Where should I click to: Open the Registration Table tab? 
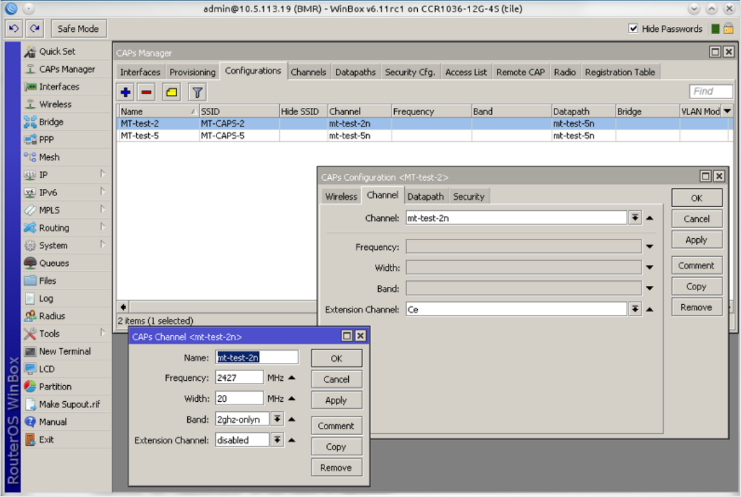tap(620, 72)
